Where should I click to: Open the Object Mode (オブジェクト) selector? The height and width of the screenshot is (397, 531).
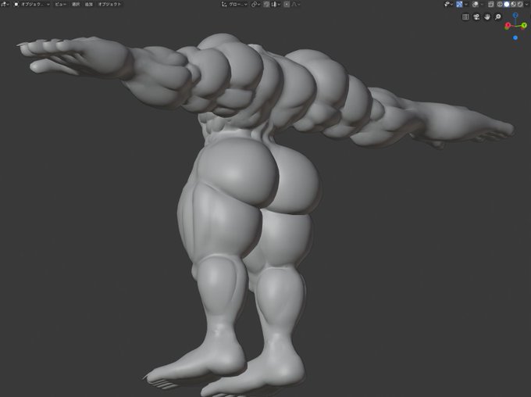pos(31,4)
